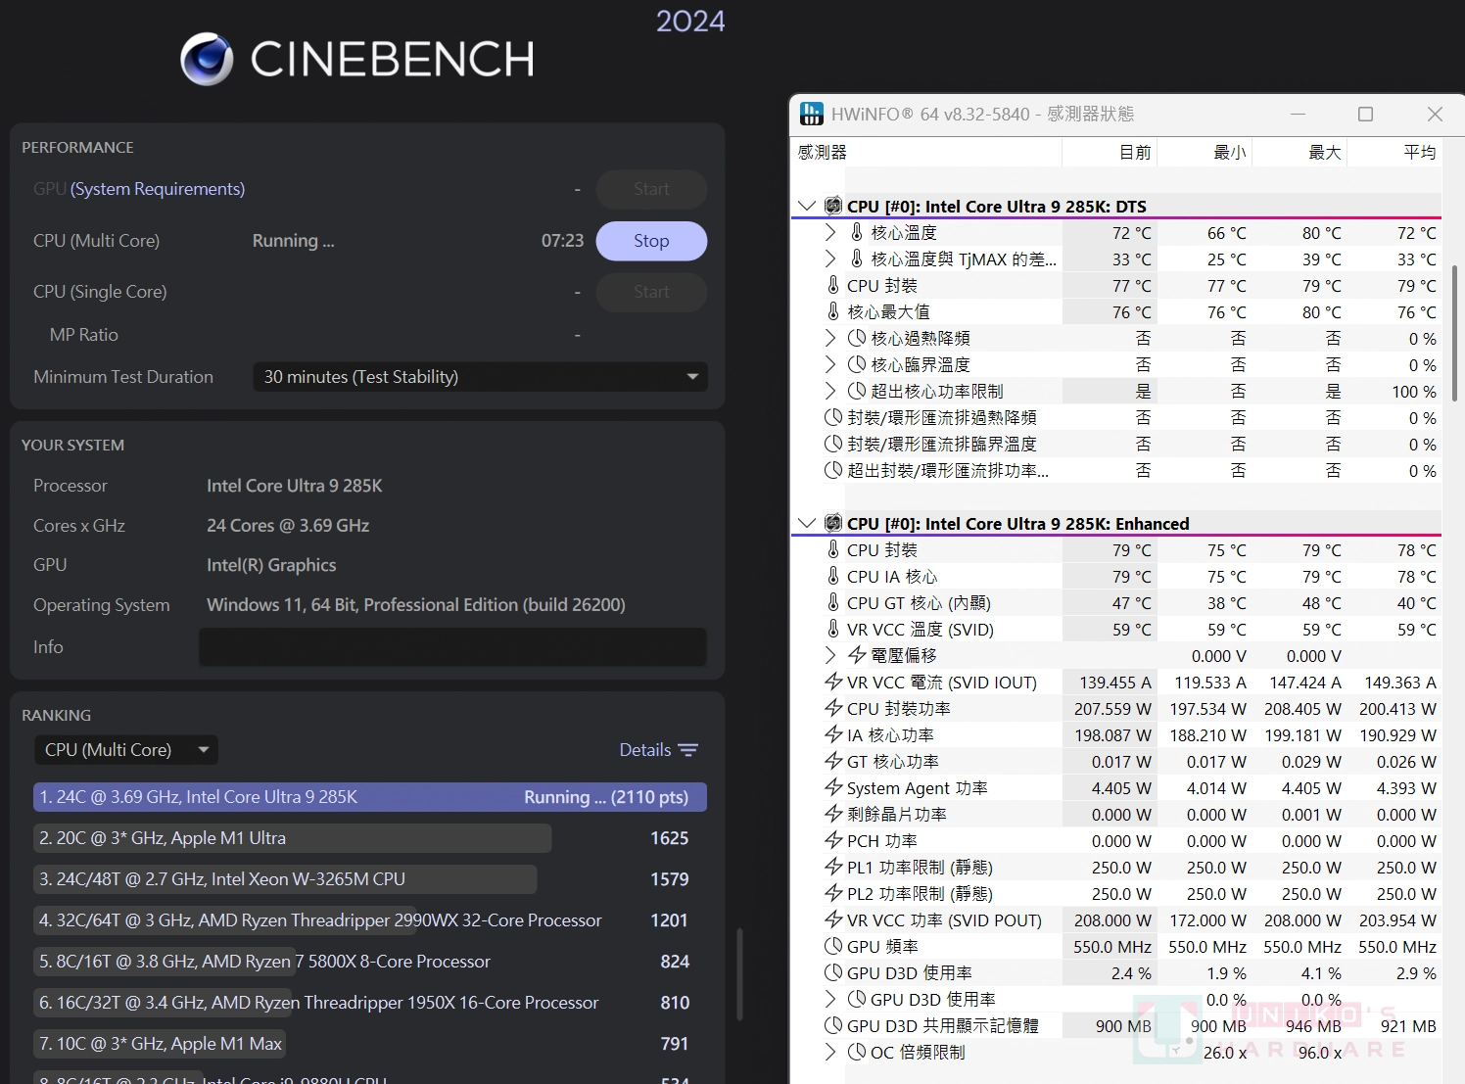
Task: Click the Cinebench logo sphere icon
Action: tap(207, 59)
